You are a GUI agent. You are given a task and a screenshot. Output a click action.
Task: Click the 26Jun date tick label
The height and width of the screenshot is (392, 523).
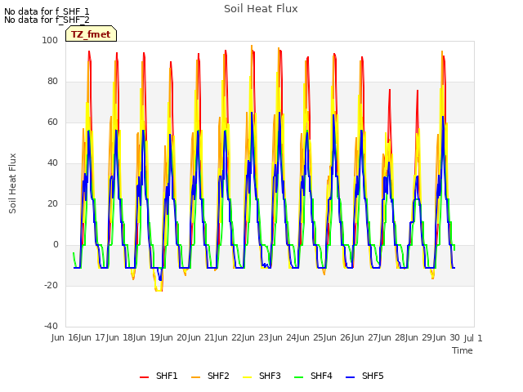[x=352, y=337]
